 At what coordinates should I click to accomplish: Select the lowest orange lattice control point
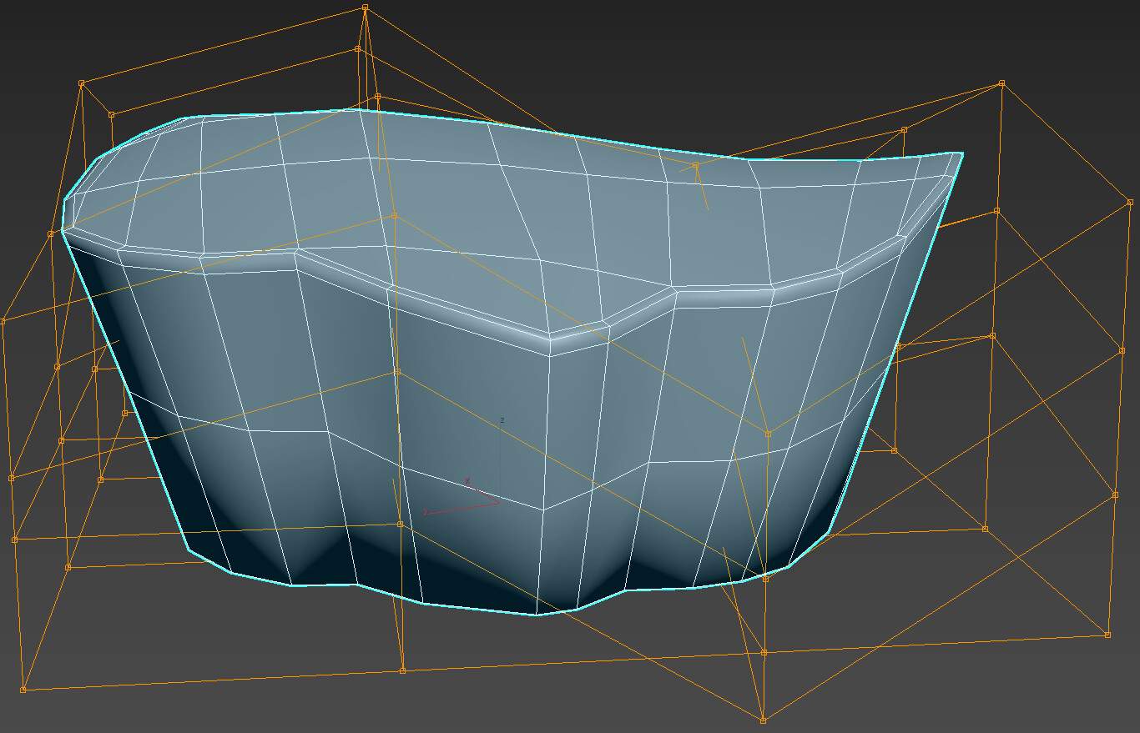[763, 720]
